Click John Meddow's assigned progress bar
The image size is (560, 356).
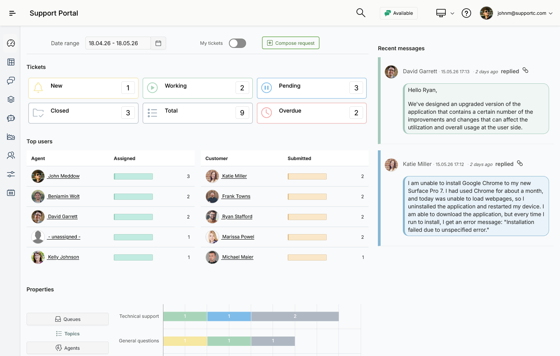[133, 176]
